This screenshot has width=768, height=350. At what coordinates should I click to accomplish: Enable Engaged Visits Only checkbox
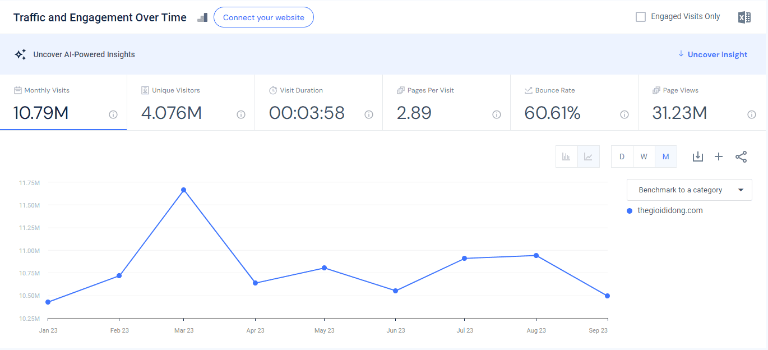641,17
